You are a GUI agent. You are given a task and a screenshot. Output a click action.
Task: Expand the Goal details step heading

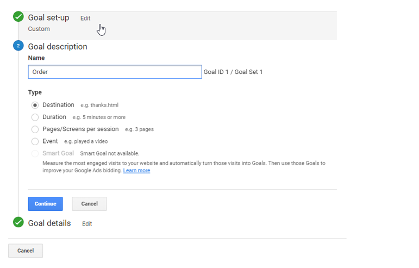(49, 223)
